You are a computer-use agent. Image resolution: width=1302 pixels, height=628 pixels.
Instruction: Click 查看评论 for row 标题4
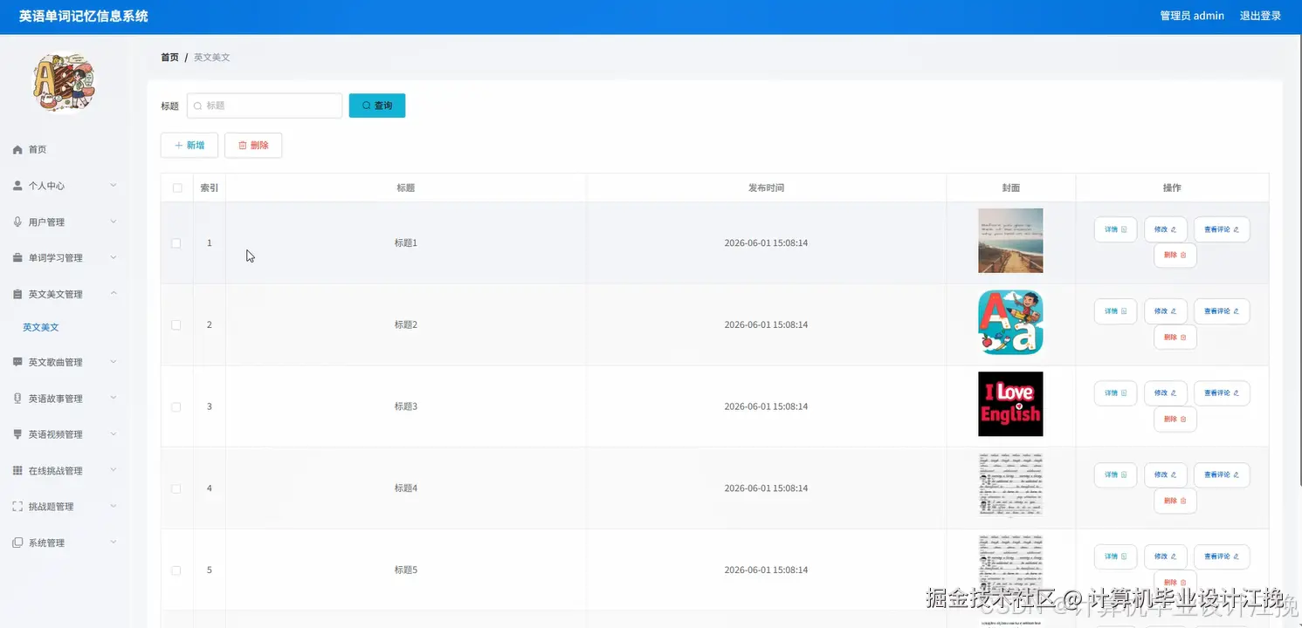[x=1222, y=475]
